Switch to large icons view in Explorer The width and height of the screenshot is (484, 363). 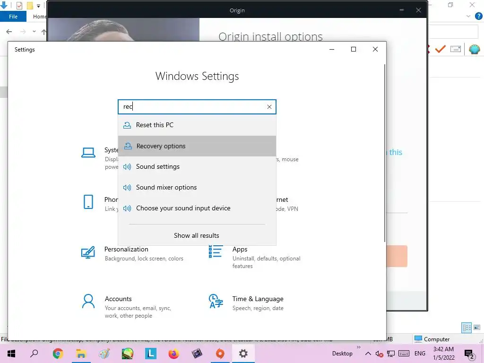pos(477,328)
